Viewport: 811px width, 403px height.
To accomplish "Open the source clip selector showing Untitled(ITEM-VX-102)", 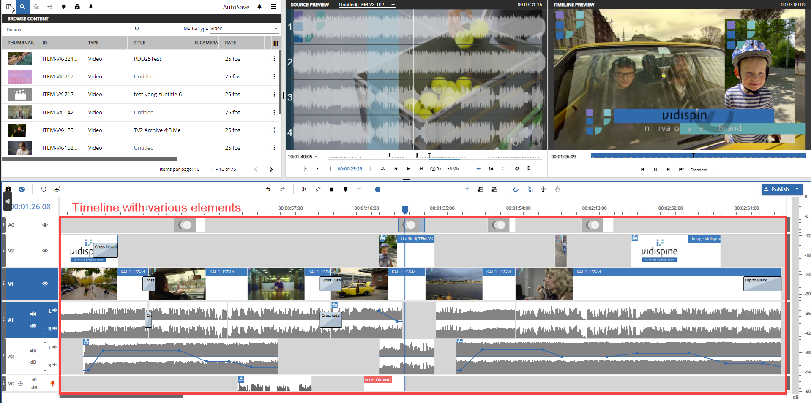I will pos(366,5).
